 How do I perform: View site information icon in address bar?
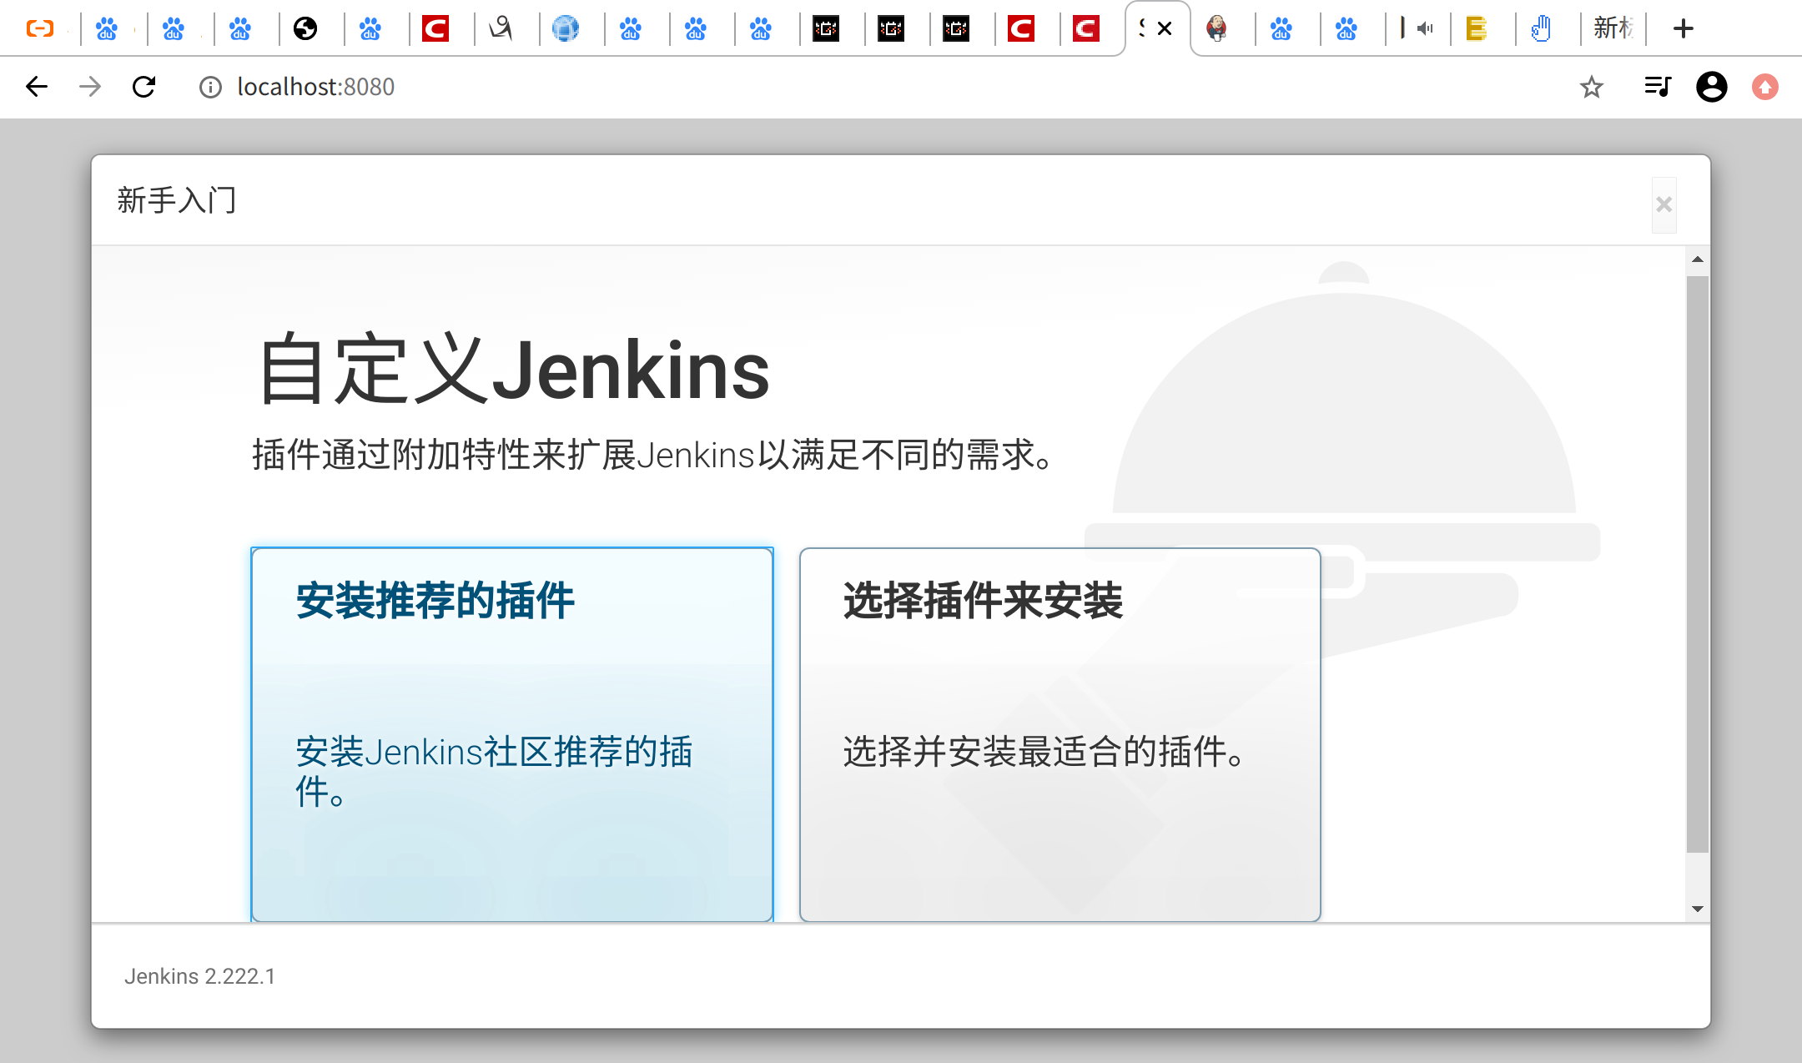tap(210, 87)
